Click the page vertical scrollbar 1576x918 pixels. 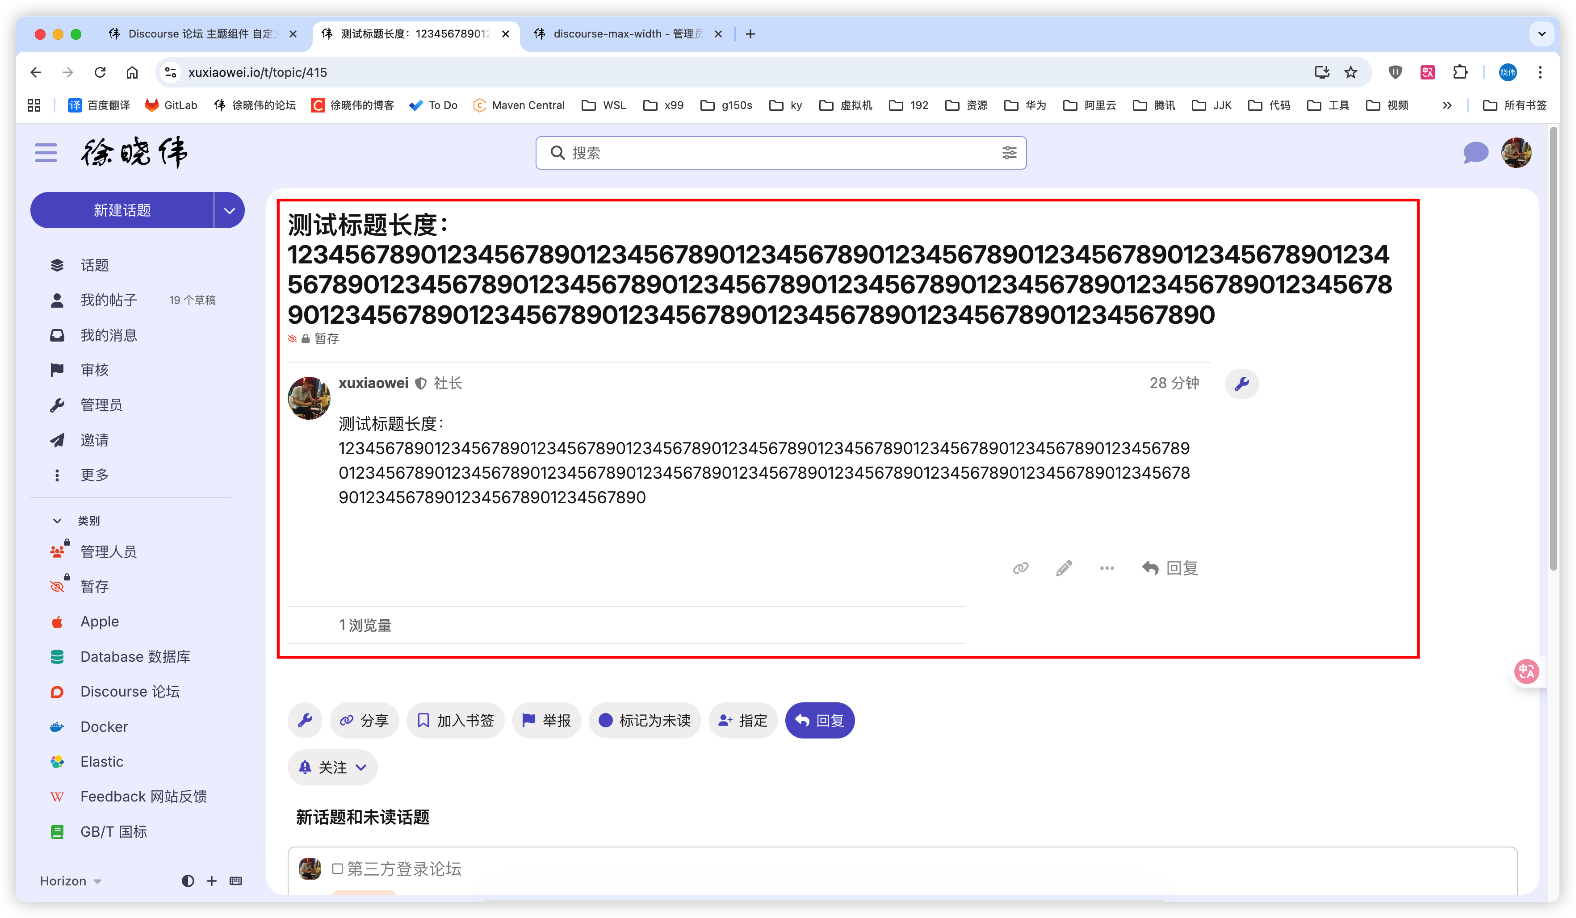(x=1553, y=350)
